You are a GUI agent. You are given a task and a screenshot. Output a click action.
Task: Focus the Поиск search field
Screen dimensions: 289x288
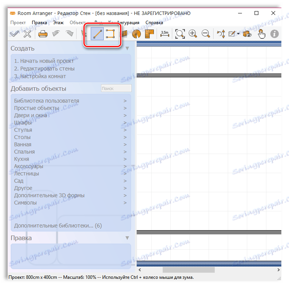point(116,88)
